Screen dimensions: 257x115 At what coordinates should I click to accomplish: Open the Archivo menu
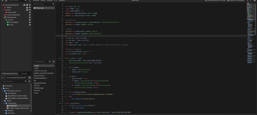pyautogui.click(x=36, y=0)
